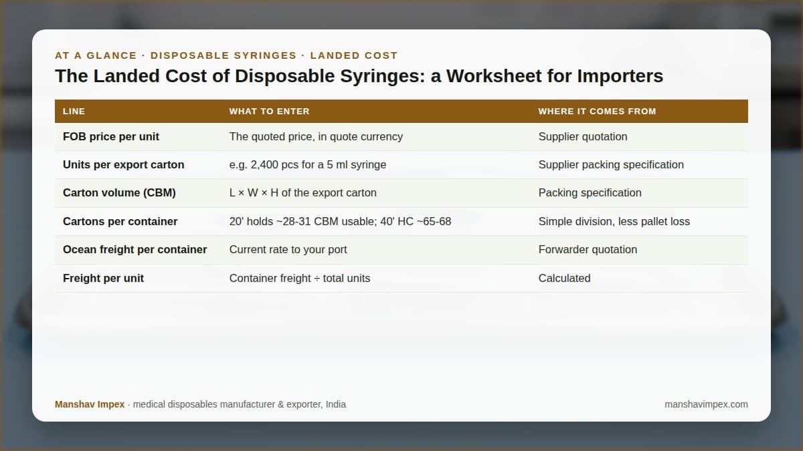Select the '2,400 pcs for a 5 ml syringe' cell
The image size is (803, 451).
[x=308, y=164]
